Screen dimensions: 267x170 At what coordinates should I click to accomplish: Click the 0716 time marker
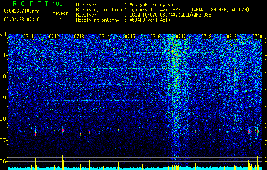pos(155,36)
